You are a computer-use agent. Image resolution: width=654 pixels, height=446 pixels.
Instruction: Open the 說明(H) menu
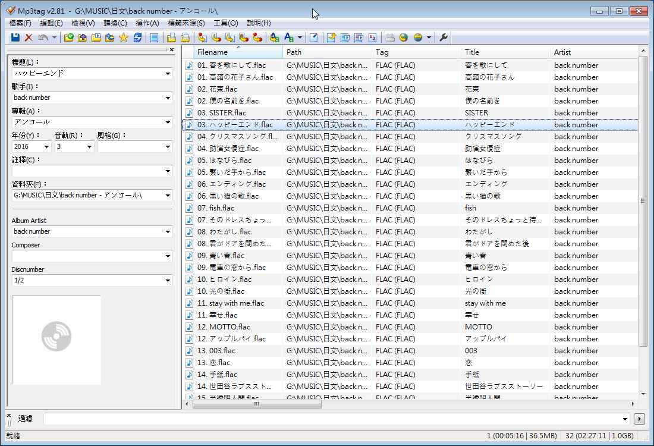259,23
